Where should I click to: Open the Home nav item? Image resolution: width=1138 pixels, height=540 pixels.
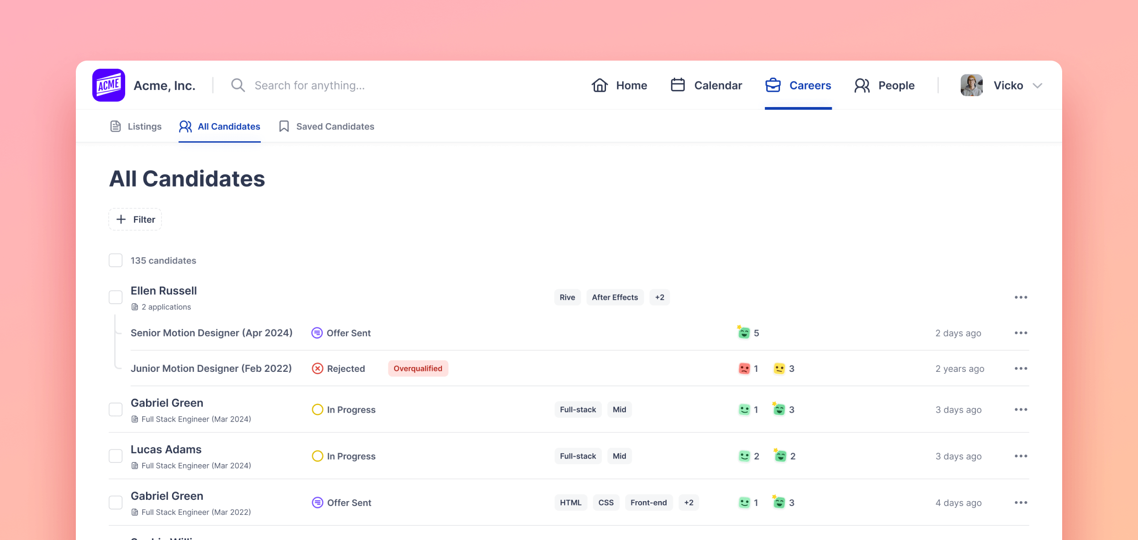coord(619,85)
